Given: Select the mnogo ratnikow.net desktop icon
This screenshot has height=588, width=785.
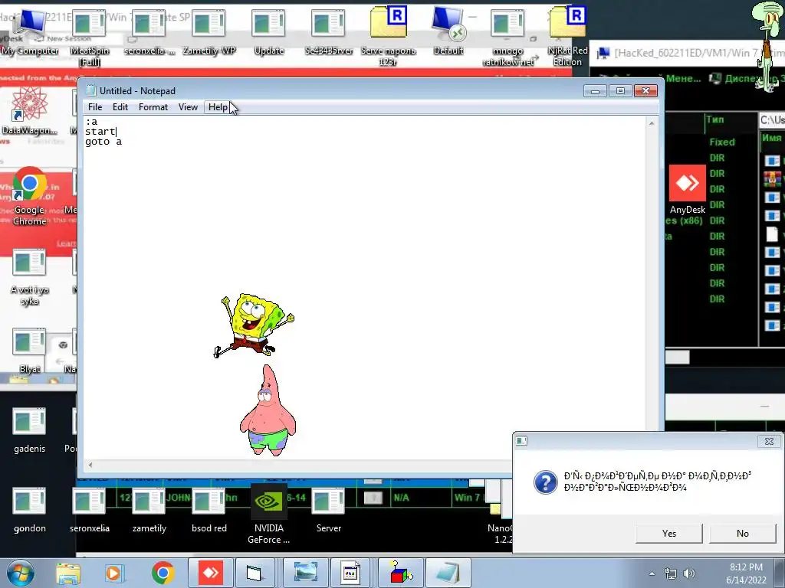Looking at the screenshot, I should (x=507, y=37).
